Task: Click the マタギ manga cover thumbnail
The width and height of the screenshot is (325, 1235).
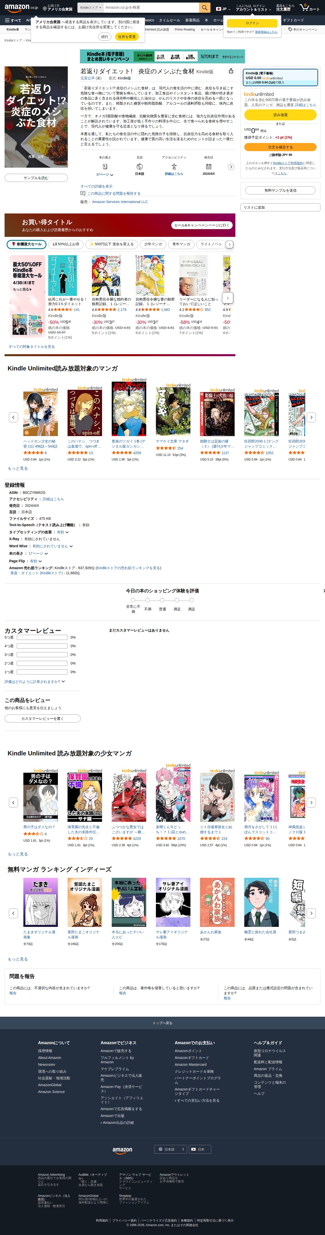Action: point(173,412)
